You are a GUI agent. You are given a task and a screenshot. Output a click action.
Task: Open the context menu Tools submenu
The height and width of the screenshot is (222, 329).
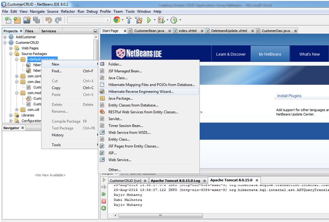tap(70, 145)
